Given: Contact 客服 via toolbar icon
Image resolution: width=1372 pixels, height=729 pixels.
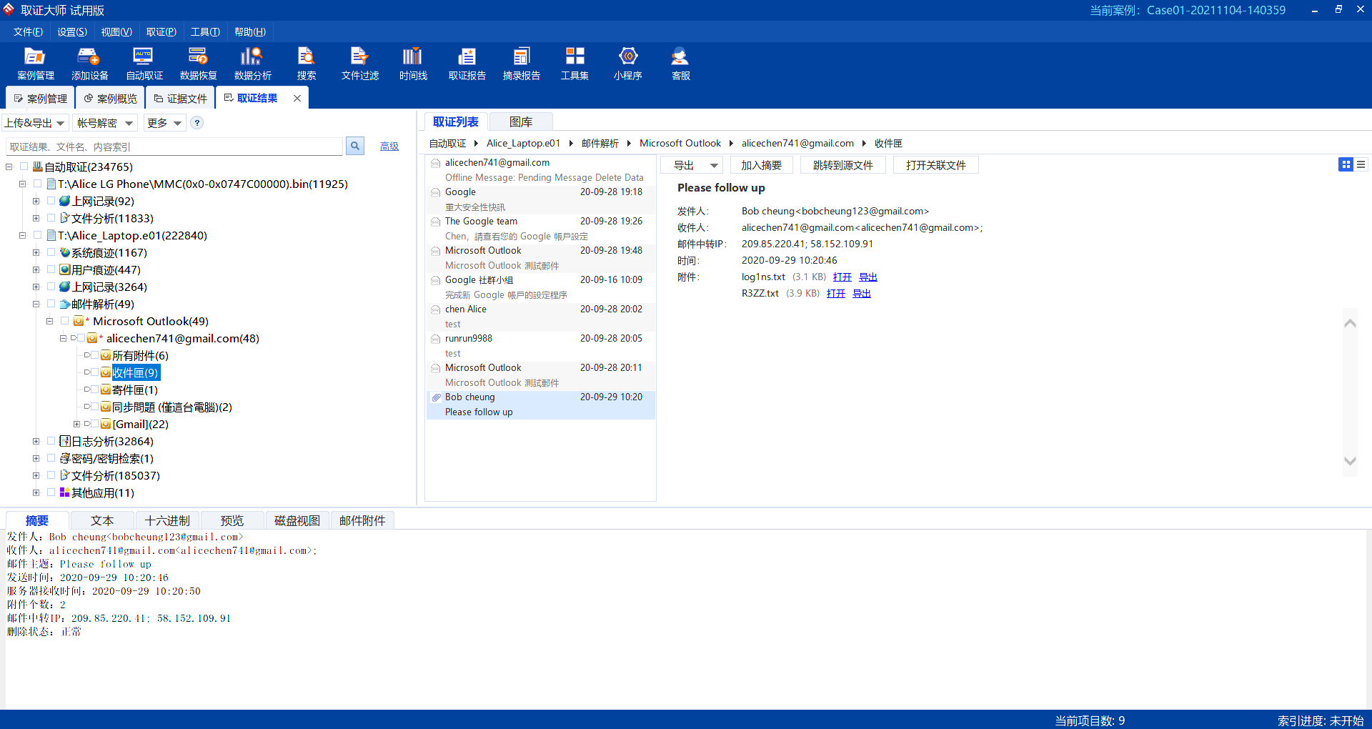Looking at the screenshot, I should tap(680, 64).
